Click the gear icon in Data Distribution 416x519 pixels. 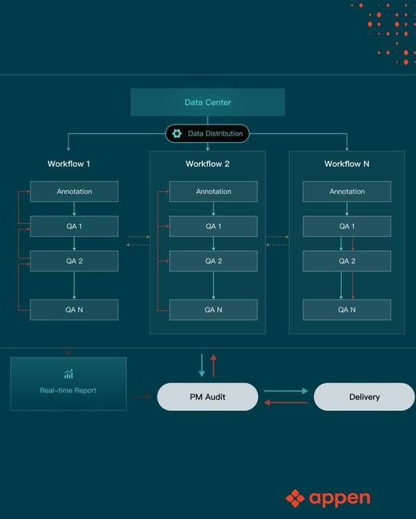coord(177,134)
